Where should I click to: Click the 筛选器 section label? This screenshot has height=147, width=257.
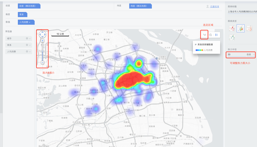9,31
